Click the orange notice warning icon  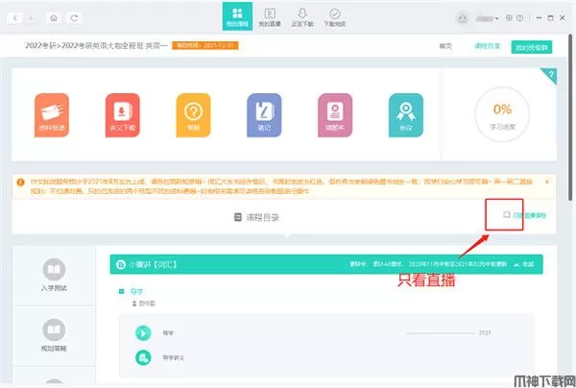[x=20, y=182]
